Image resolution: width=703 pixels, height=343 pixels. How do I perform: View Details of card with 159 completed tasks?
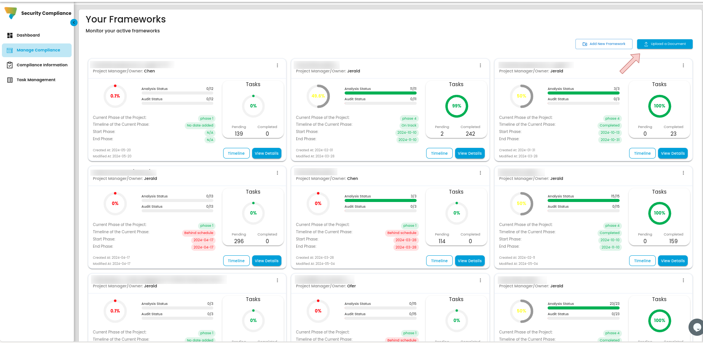coord(673,261)
